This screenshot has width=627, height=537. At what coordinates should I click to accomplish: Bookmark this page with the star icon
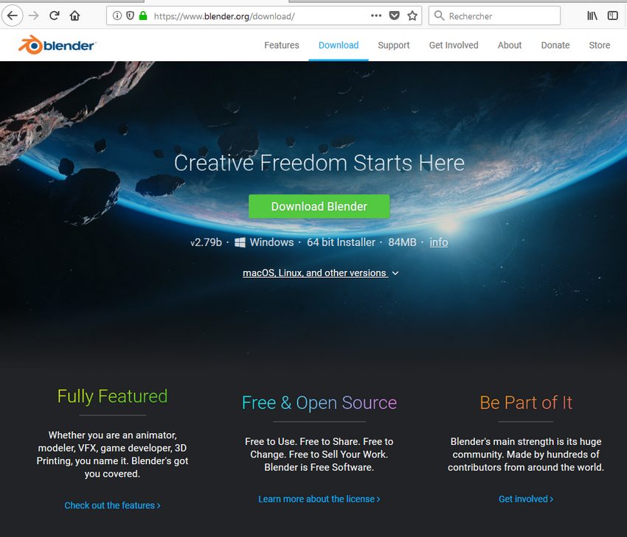pyautogui.click(x=412, y=16)
